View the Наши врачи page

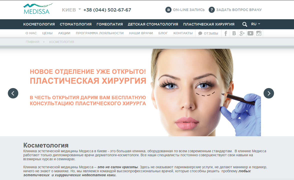coord(141,33)
